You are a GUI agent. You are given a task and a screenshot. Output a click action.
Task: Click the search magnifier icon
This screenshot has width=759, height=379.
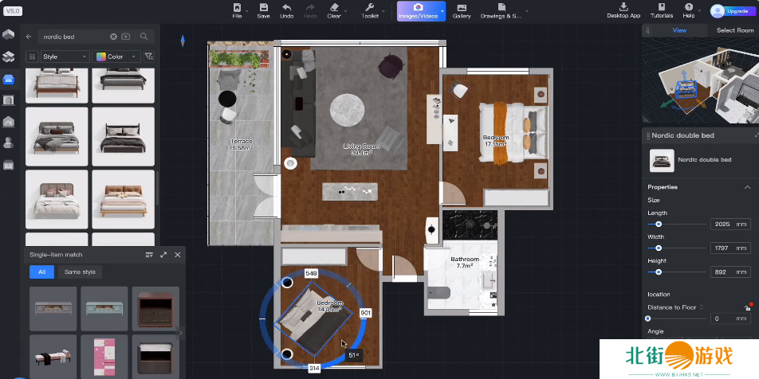[x=144, y=37]
